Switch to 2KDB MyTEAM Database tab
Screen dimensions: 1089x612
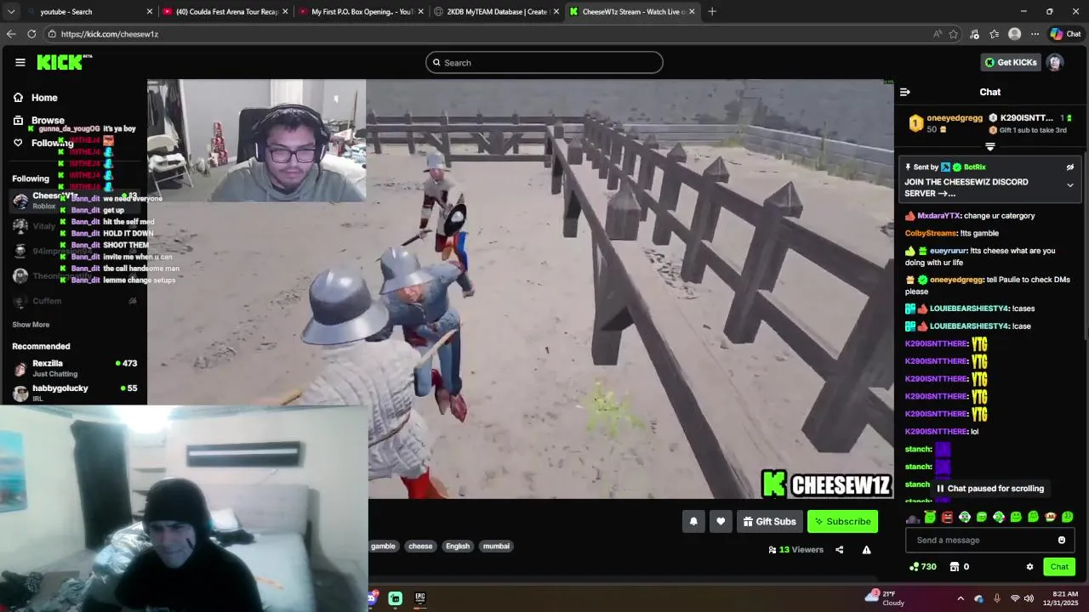(496, 12)
